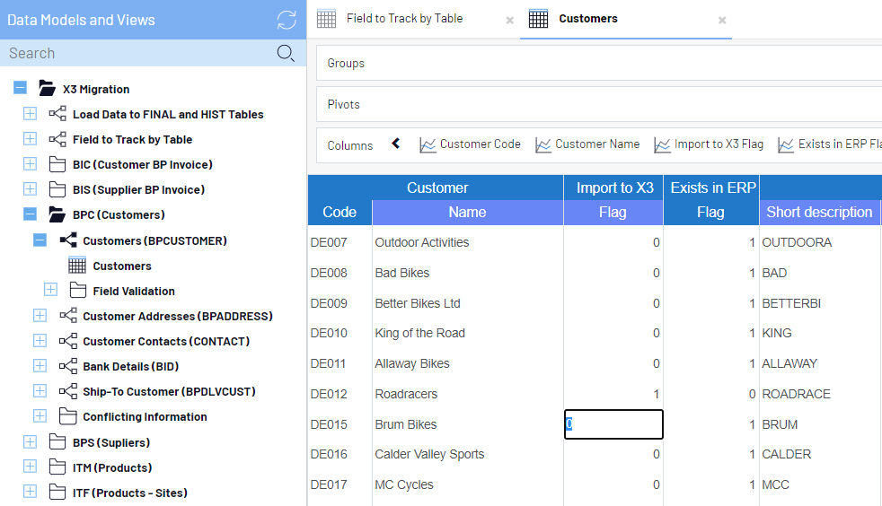The height and width of the screenshot is (506, 882).
Task: Close the Customers tab
Action: (721, 20)
